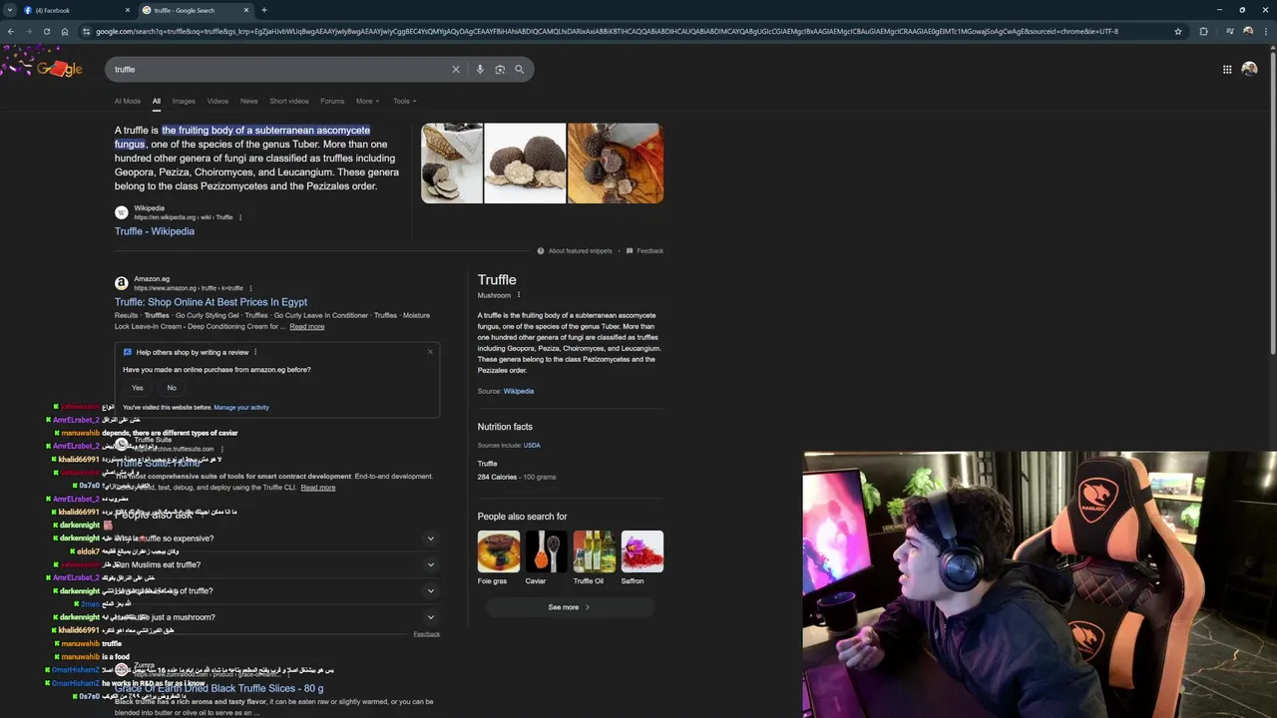
Task: Open options for the Wikipedia result
Action: pos(240,217)
